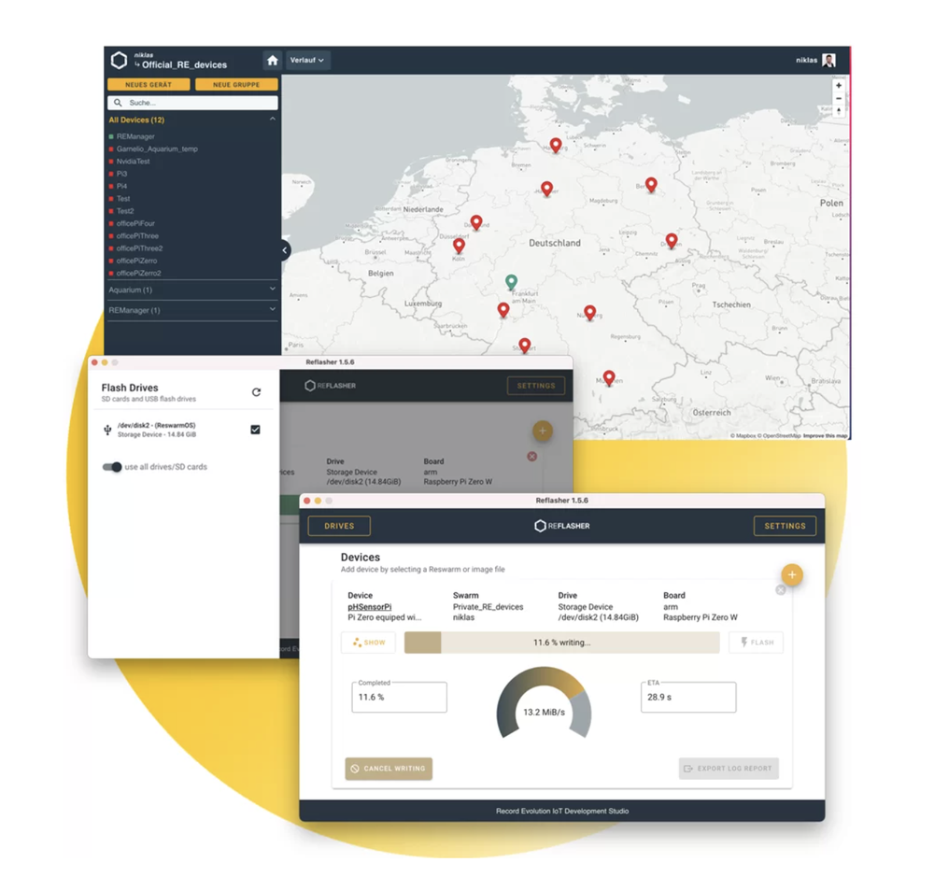This screenshot has width=934, height=891.
Task: Zoom out on the map
Action: tap(839, 98)
